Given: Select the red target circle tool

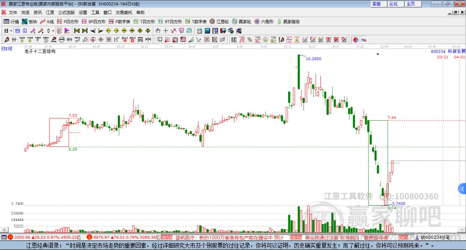Looking at the screenshot, I should tap(93, 39).
